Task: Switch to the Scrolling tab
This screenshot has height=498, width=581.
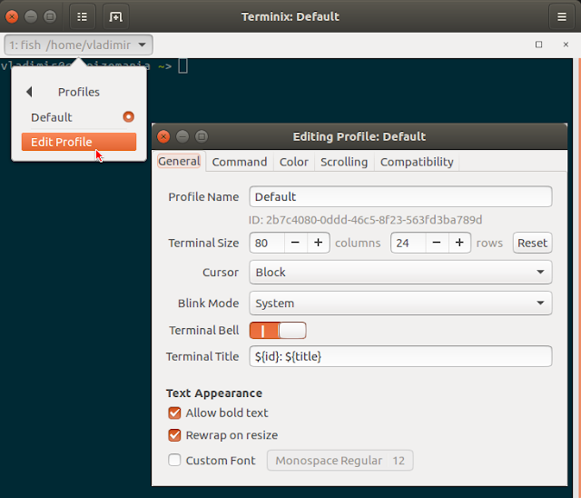Action: tap(344, 162)
